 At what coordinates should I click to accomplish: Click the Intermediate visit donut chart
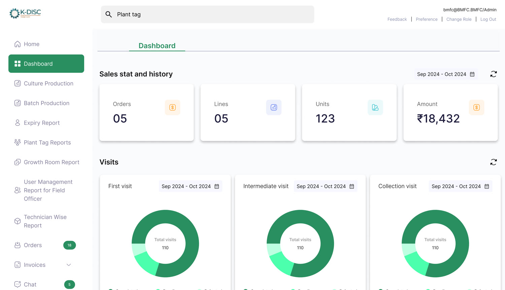[300, 243]
